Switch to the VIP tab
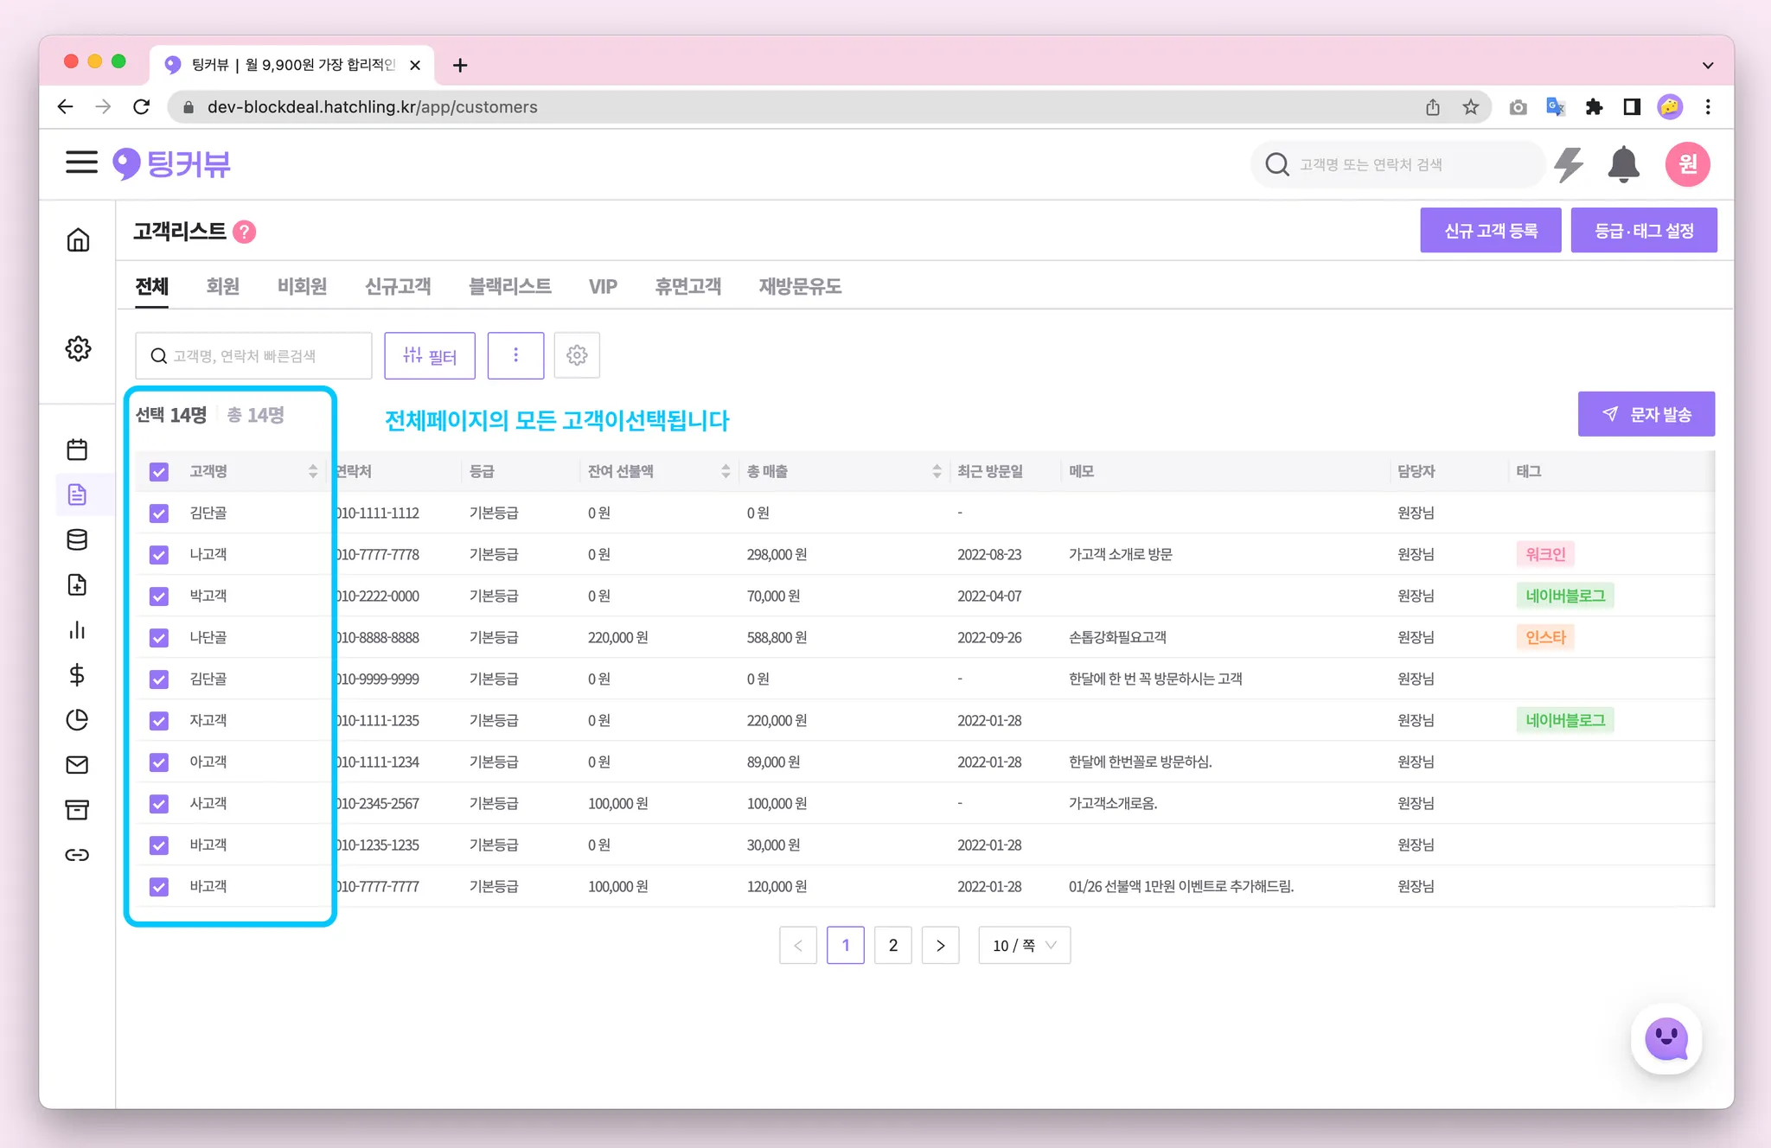This screenshot has width=1771, height=1148. 603,286
